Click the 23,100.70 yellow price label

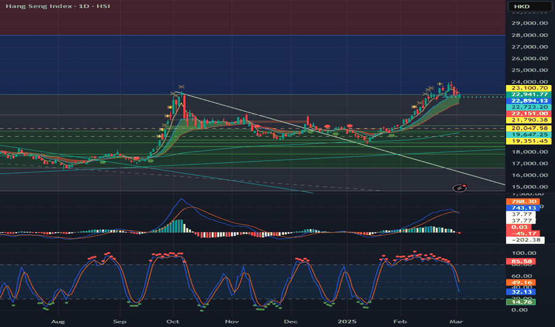coord(528,88)
